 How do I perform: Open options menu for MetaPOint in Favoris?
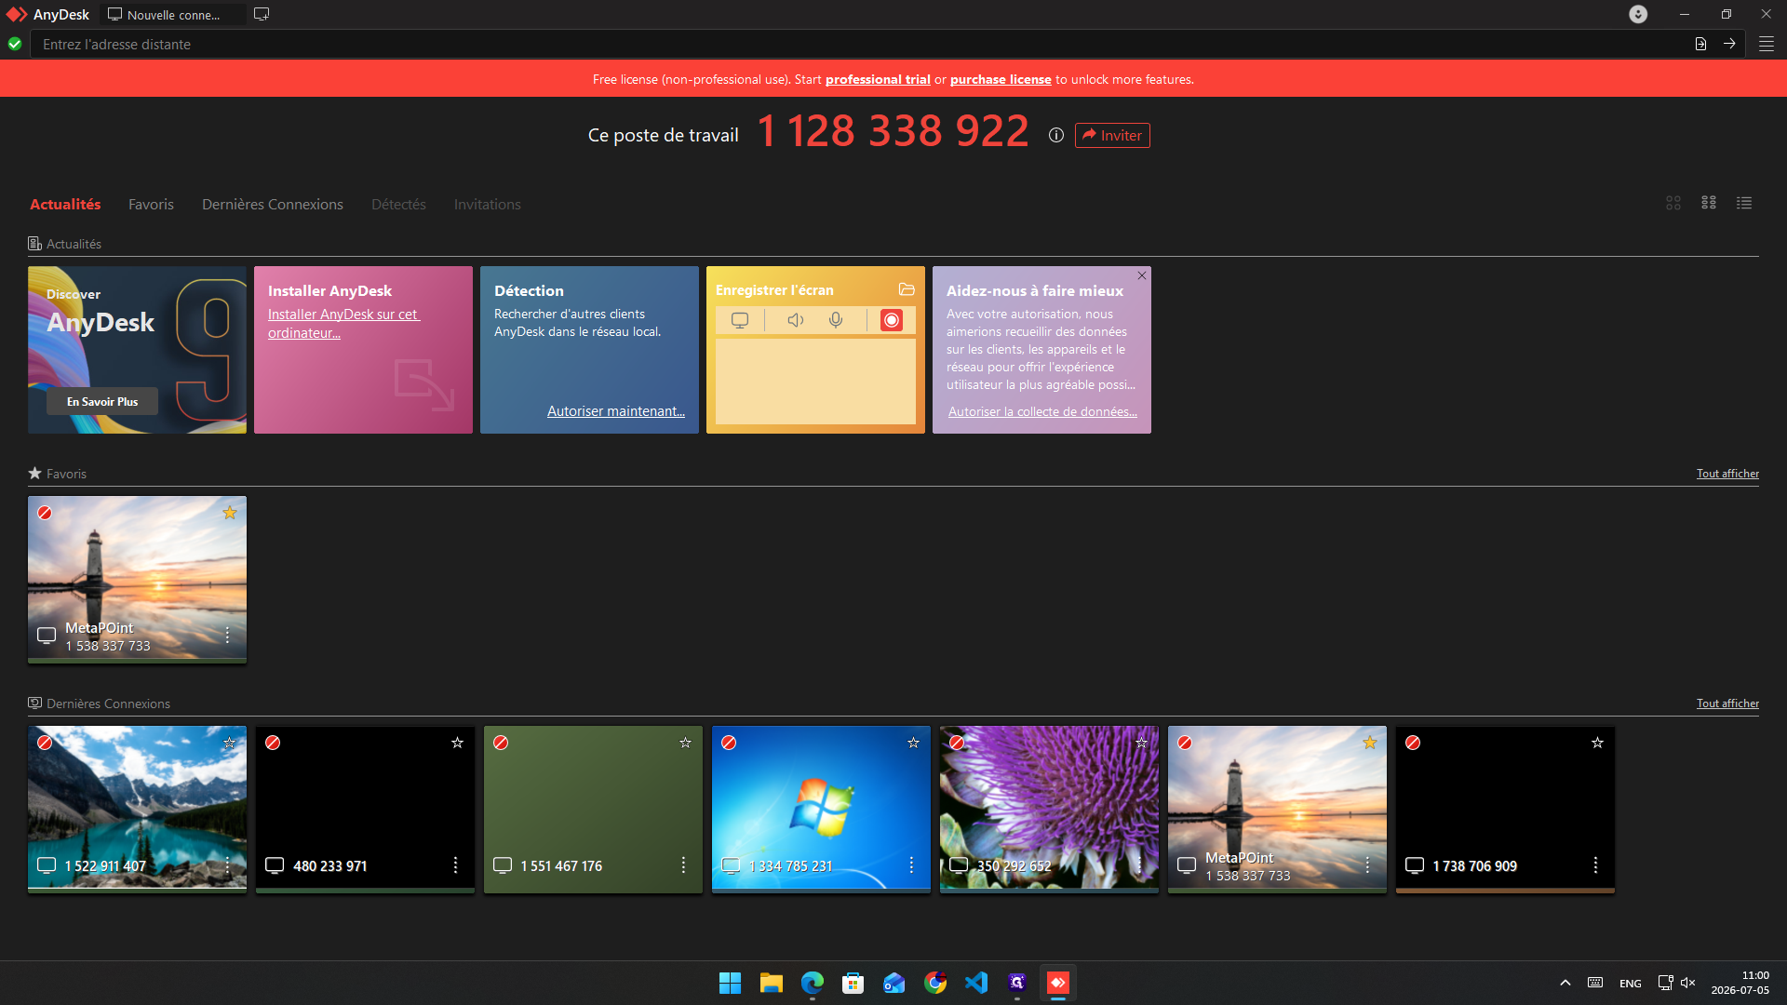227,635
